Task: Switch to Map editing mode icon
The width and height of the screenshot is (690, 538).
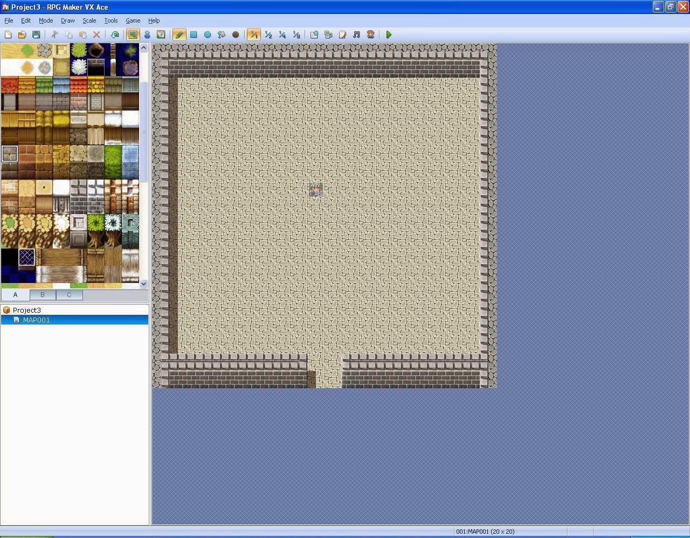Action: tap(133, 35)
